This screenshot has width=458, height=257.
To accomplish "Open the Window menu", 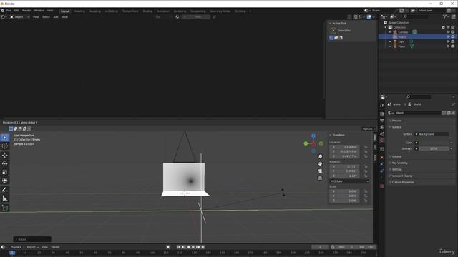I will 39,11.
